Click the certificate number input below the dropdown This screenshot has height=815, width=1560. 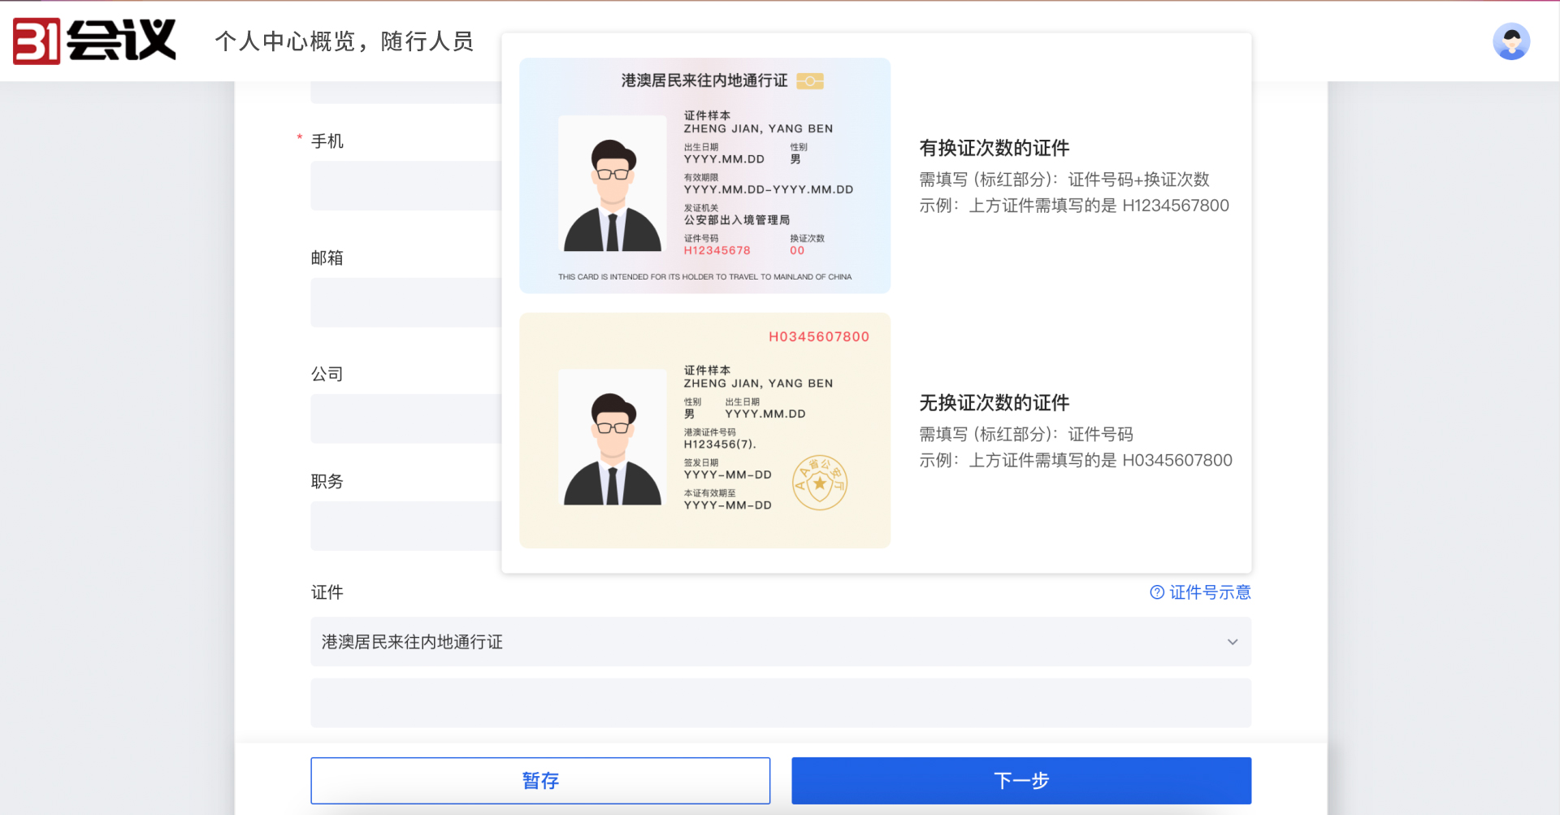(780, 702)
